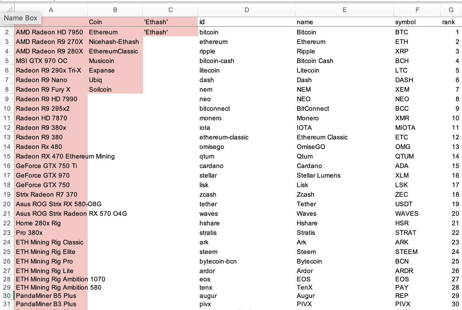Screen dimensions: 462x310
Task: Select name cell 'Ethereum Classic'
Action: tap(344, 137)
